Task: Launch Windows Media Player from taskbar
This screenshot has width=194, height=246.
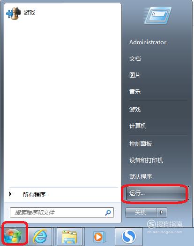Action: 99,237
